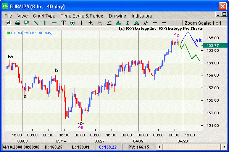This screenshot has width=229, height=152.
Task: Click the -a- wave label
Action: tap(25, 96)
